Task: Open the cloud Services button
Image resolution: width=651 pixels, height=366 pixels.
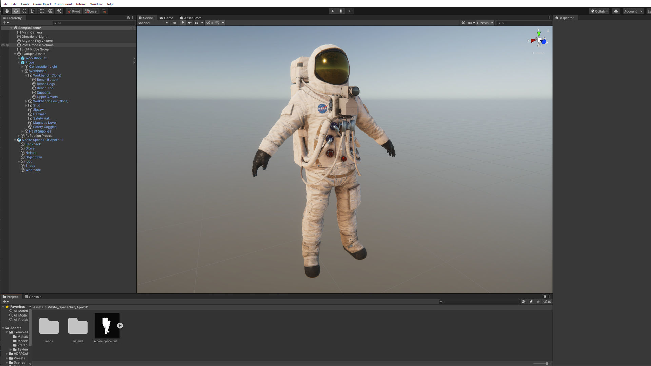Action: pos(616,11)
